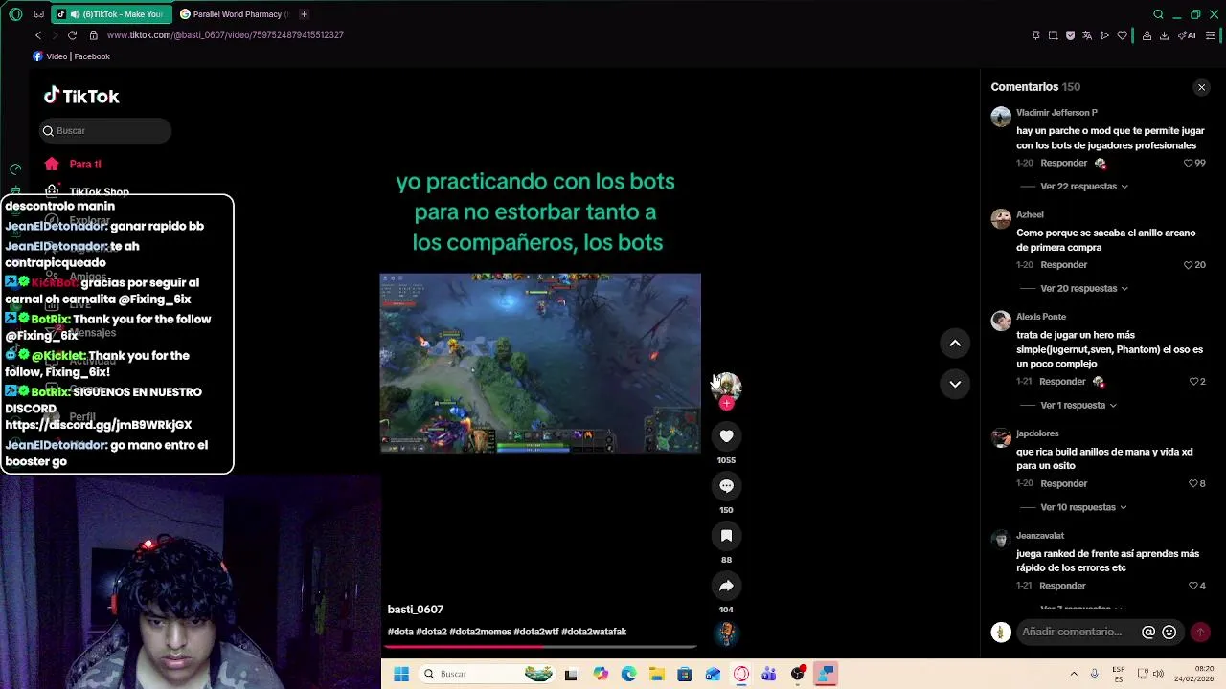
Task: Open basti_0607 profile name
Action: point(415,610)
